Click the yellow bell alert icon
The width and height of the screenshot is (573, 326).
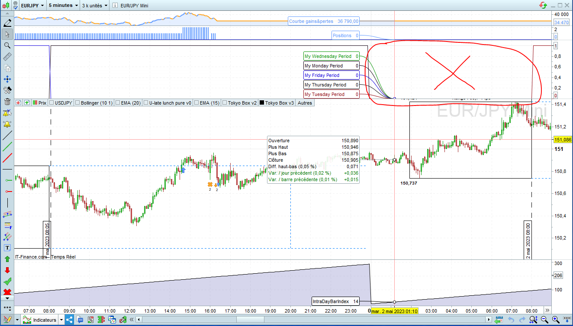click(x=7, y=124)
